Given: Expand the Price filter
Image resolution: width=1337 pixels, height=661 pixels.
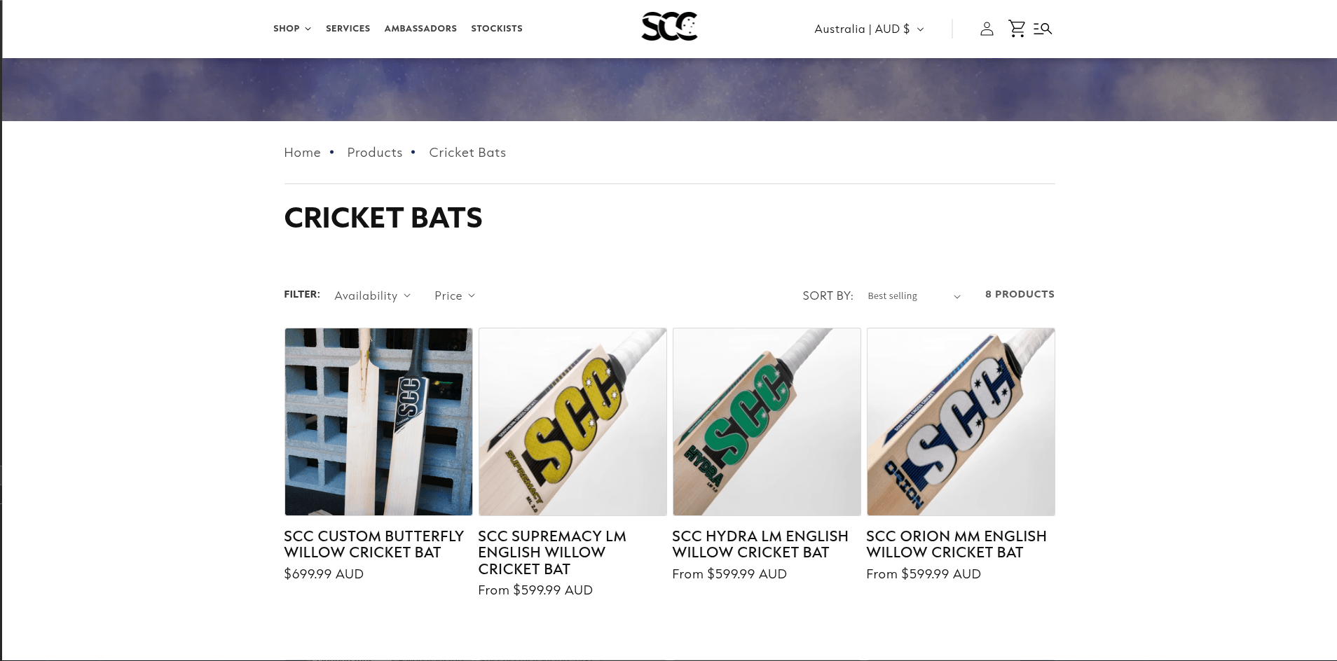Looking at the screenshot, I should [x=454, y=295].
